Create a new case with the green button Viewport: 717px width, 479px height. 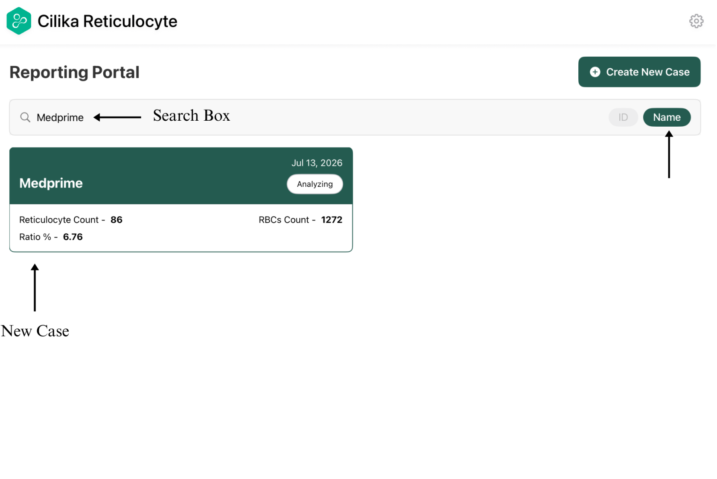click(639, 72)
